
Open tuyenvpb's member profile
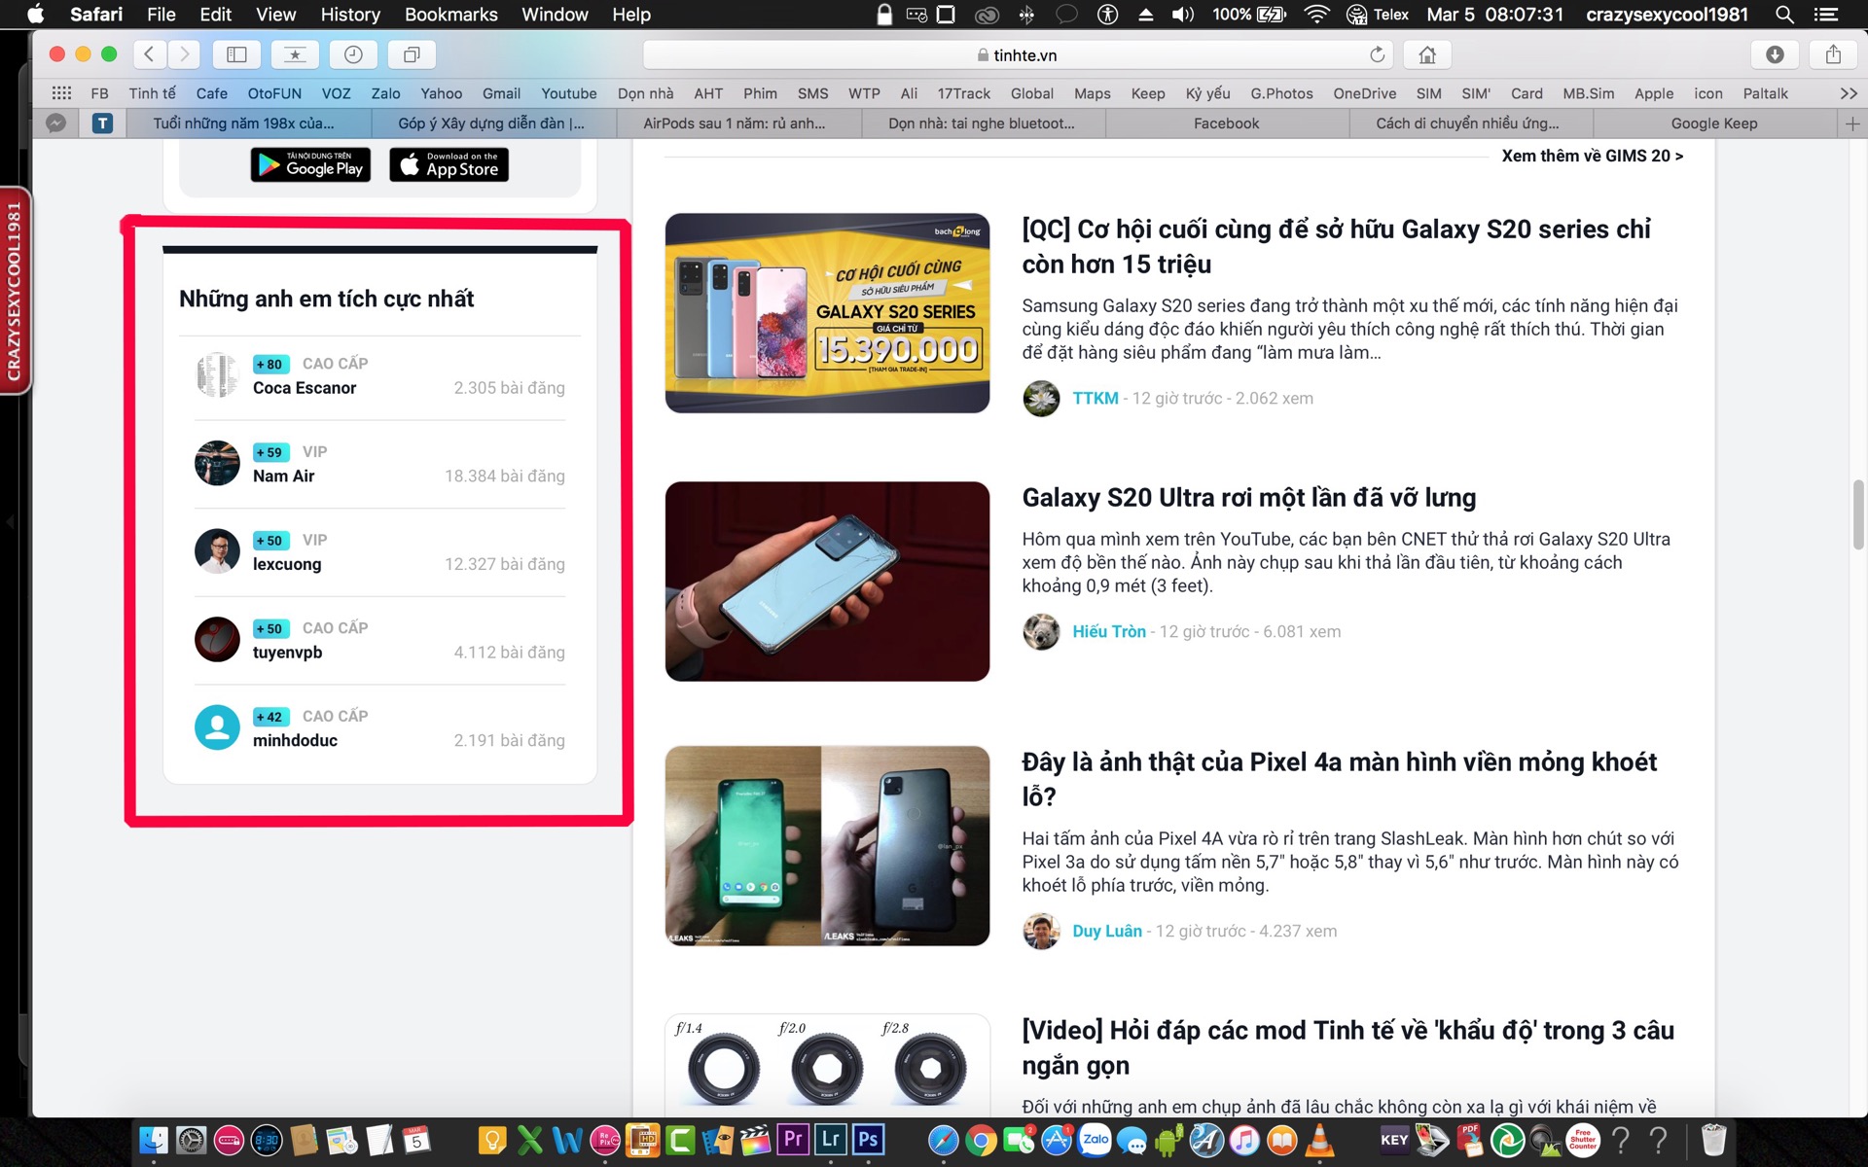tap(287, 652)
